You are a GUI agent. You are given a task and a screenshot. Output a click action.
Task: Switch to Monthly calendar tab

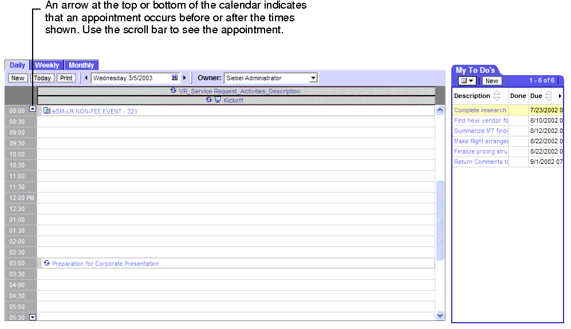point(81,65)
